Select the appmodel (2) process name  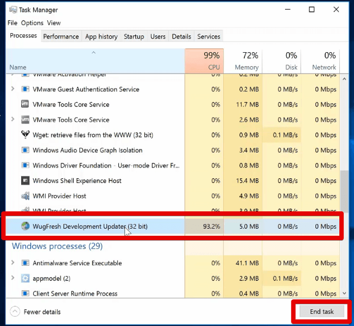52,279
